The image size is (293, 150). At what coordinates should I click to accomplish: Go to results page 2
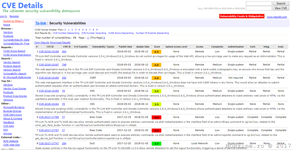[104, 38]
